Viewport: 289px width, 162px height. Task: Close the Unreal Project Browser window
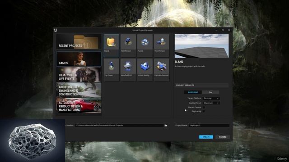[x=229, y=30]
